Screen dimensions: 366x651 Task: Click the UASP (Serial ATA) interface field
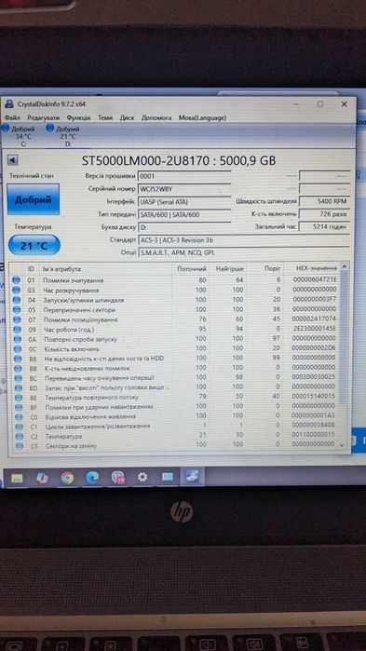coord(184,202)
